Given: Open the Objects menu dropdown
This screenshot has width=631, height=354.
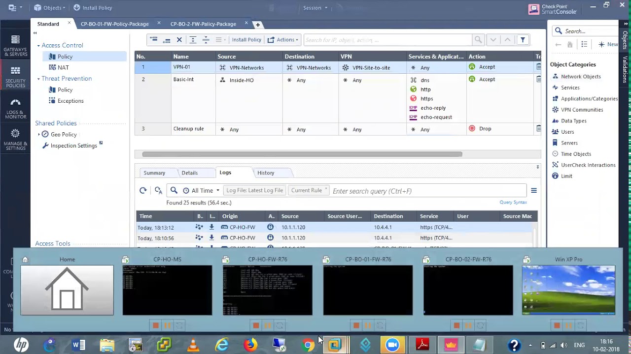Looking at the screenshot, I should tap(49, 8).
